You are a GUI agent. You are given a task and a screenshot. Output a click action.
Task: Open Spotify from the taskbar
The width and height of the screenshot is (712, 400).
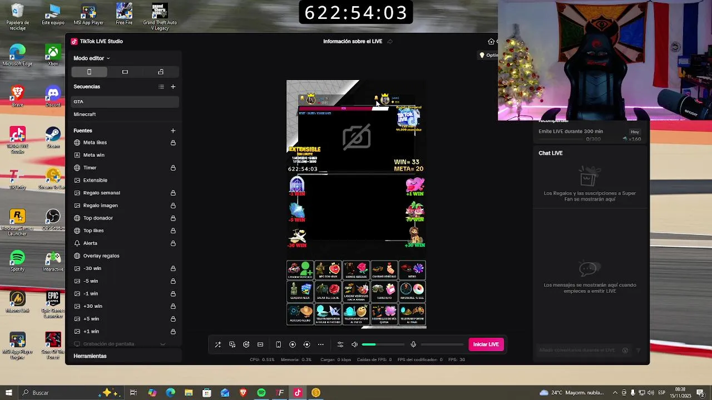(261, 393)
